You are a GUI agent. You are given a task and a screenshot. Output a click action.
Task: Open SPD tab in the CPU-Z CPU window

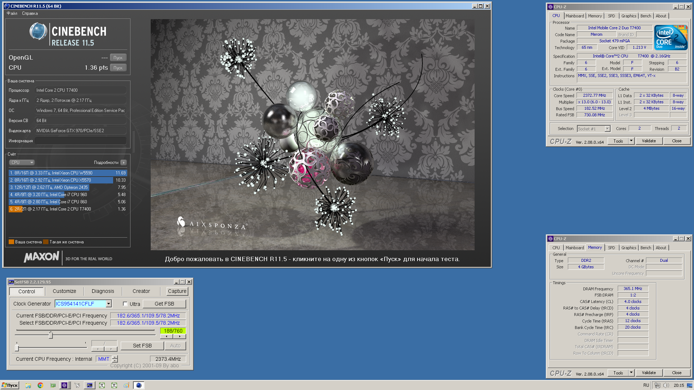coord(611,16)
